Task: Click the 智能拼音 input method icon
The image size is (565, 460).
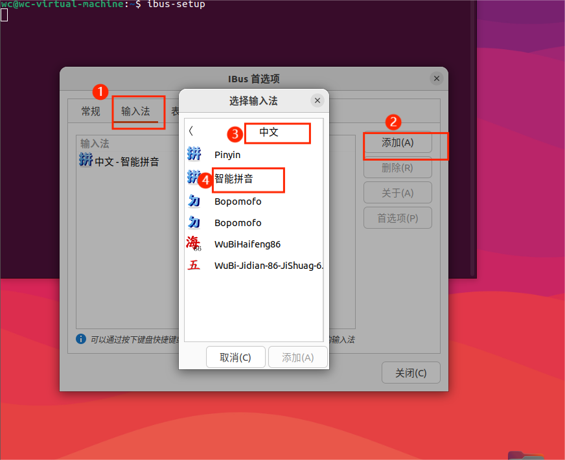Action: [x=194, y=179]
